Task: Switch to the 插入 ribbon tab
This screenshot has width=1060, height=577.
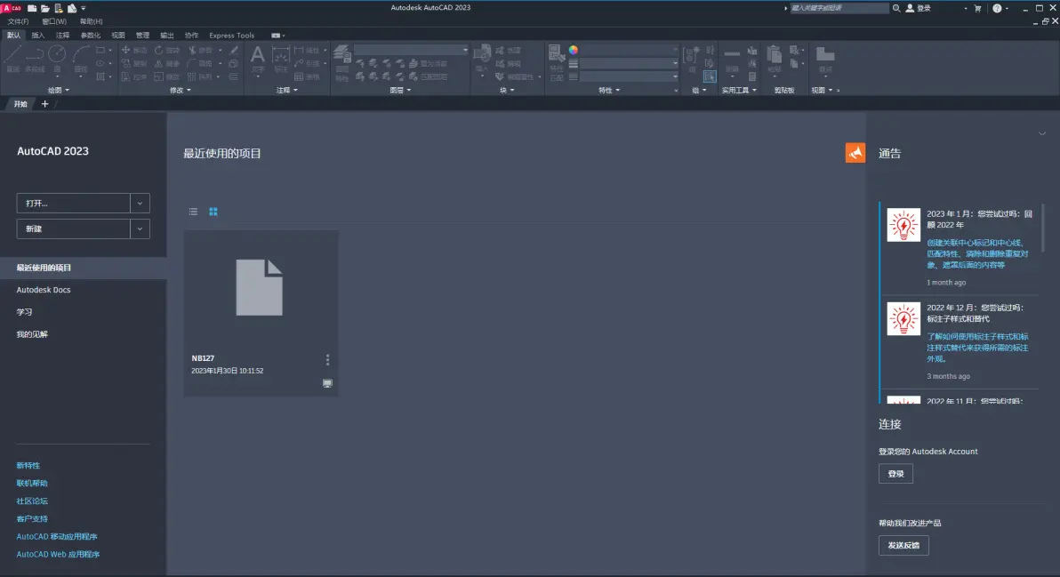Action: [38, 36]
